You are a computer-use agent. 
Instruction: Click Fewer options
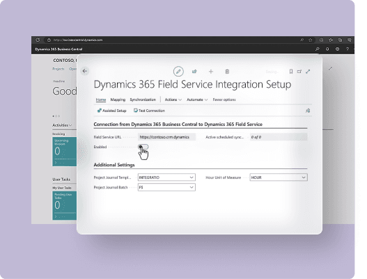(x=224, y=99)
